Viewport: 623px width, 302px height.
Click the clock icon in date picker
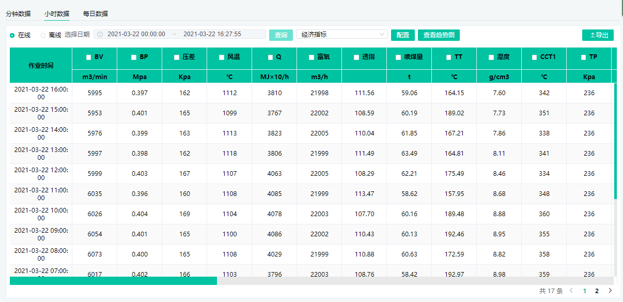[x=100, y=35]
